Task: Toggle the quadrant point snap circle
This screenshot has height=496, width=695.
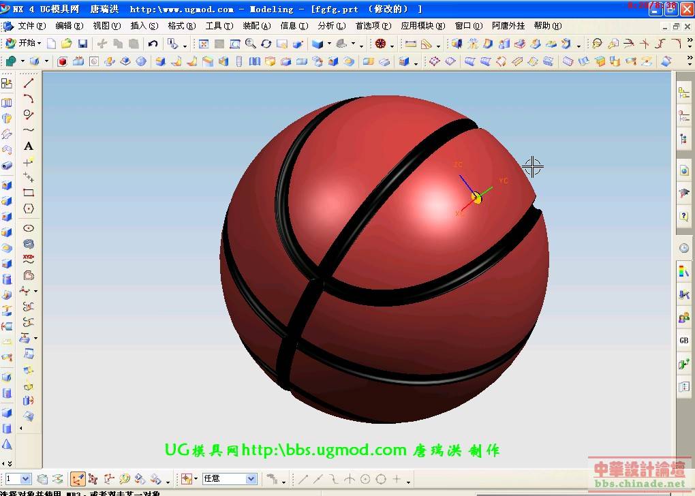Action: [x=381, y=479]
